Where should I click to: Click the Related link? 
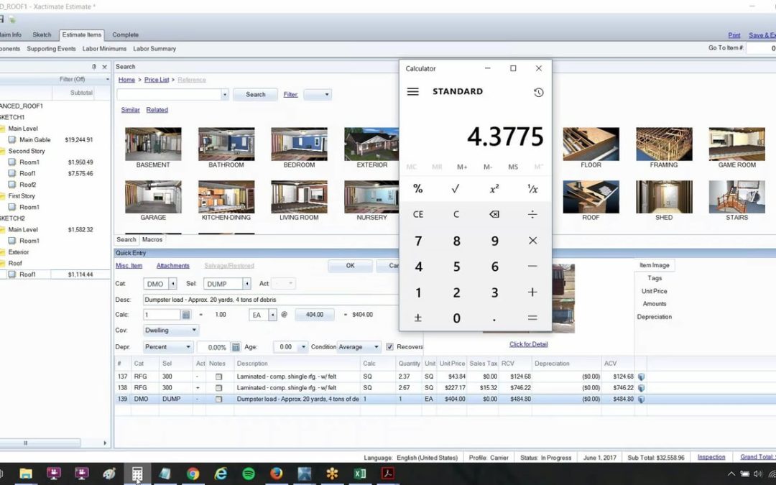click(157, 110)
